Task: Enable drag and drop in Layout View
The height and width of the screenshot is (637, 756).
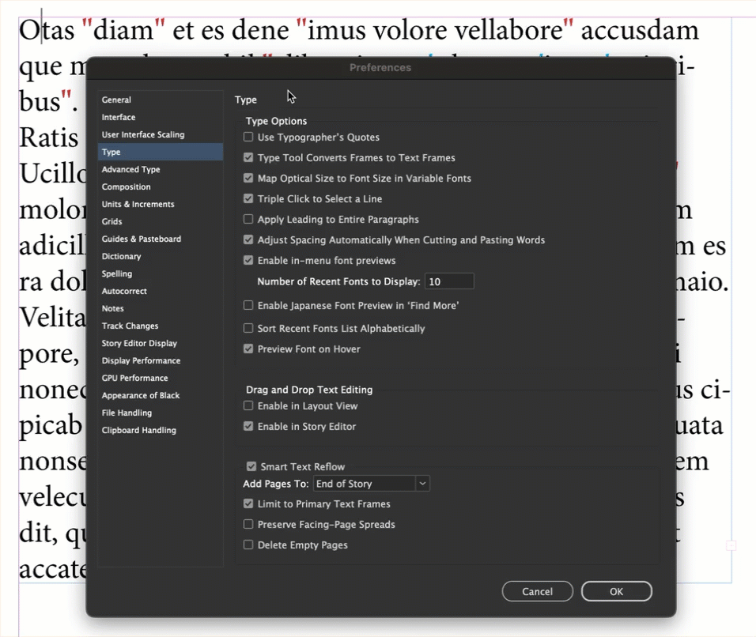Action: tap(248, 405)
